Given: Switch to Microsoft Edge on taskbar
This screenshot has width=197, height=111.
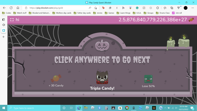Looking at the screenshot, I should point(79,108).
